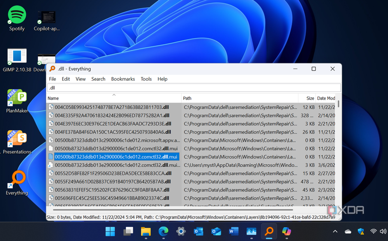The image size is (388, 241).
Task: Click the .dll search input field
Action: (x=194, y=88)
